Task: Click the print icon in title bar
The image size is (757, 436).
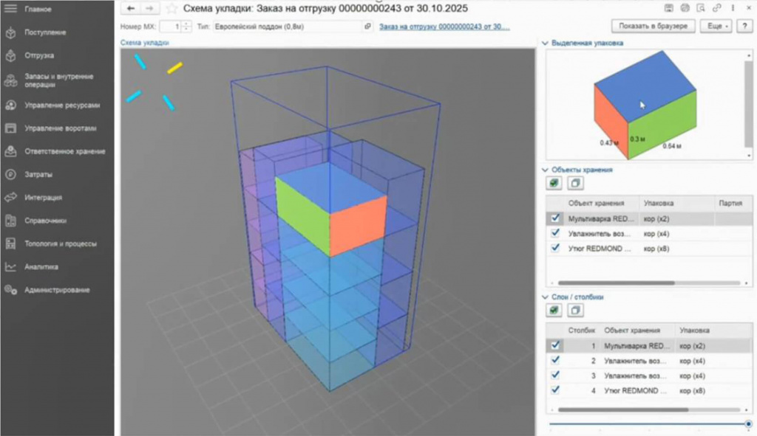Action: (685, 8)
